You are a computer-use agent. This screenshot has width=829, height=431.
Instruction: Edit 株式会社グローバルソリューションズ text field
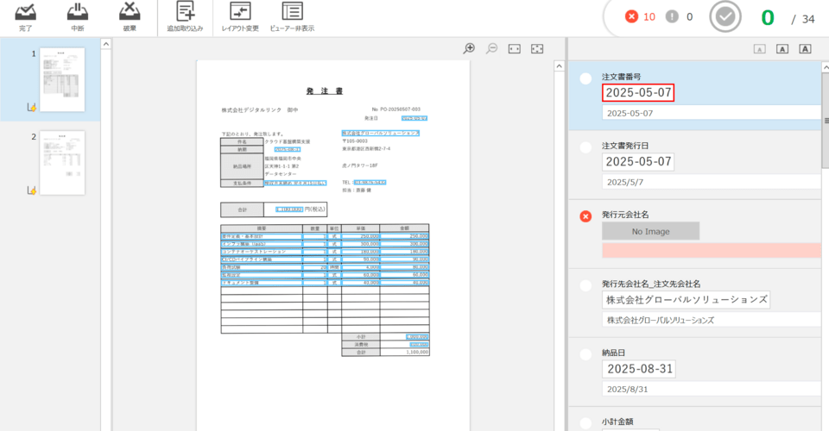(711, 320)
